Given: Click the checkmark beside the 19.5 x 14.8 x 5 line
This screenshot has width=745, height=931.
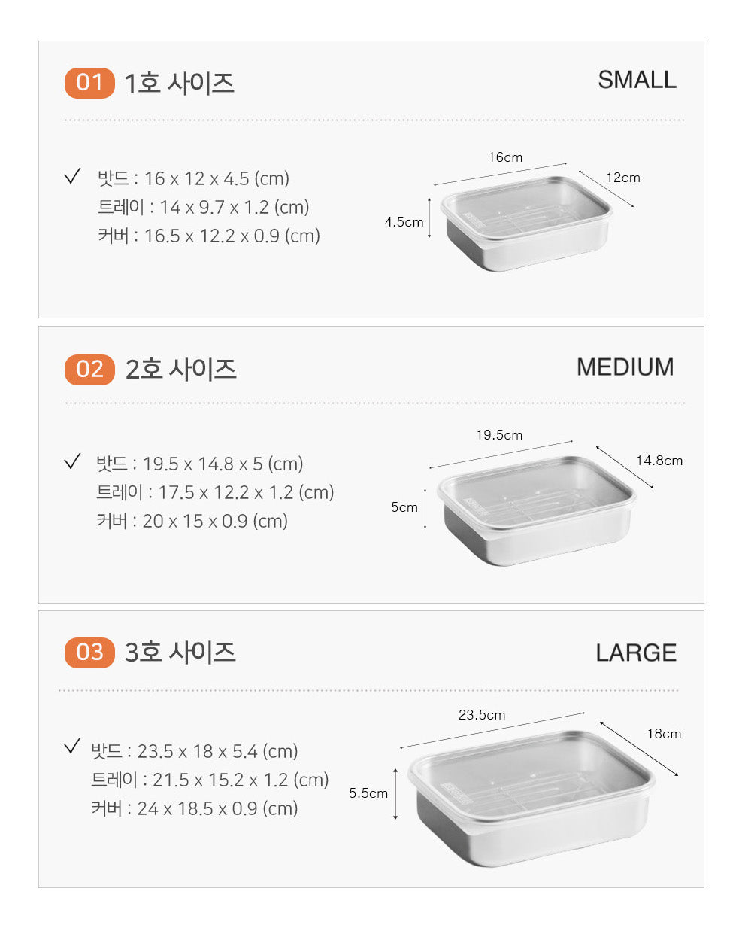Looking at the screenshot, I should [x=72, y=461].
